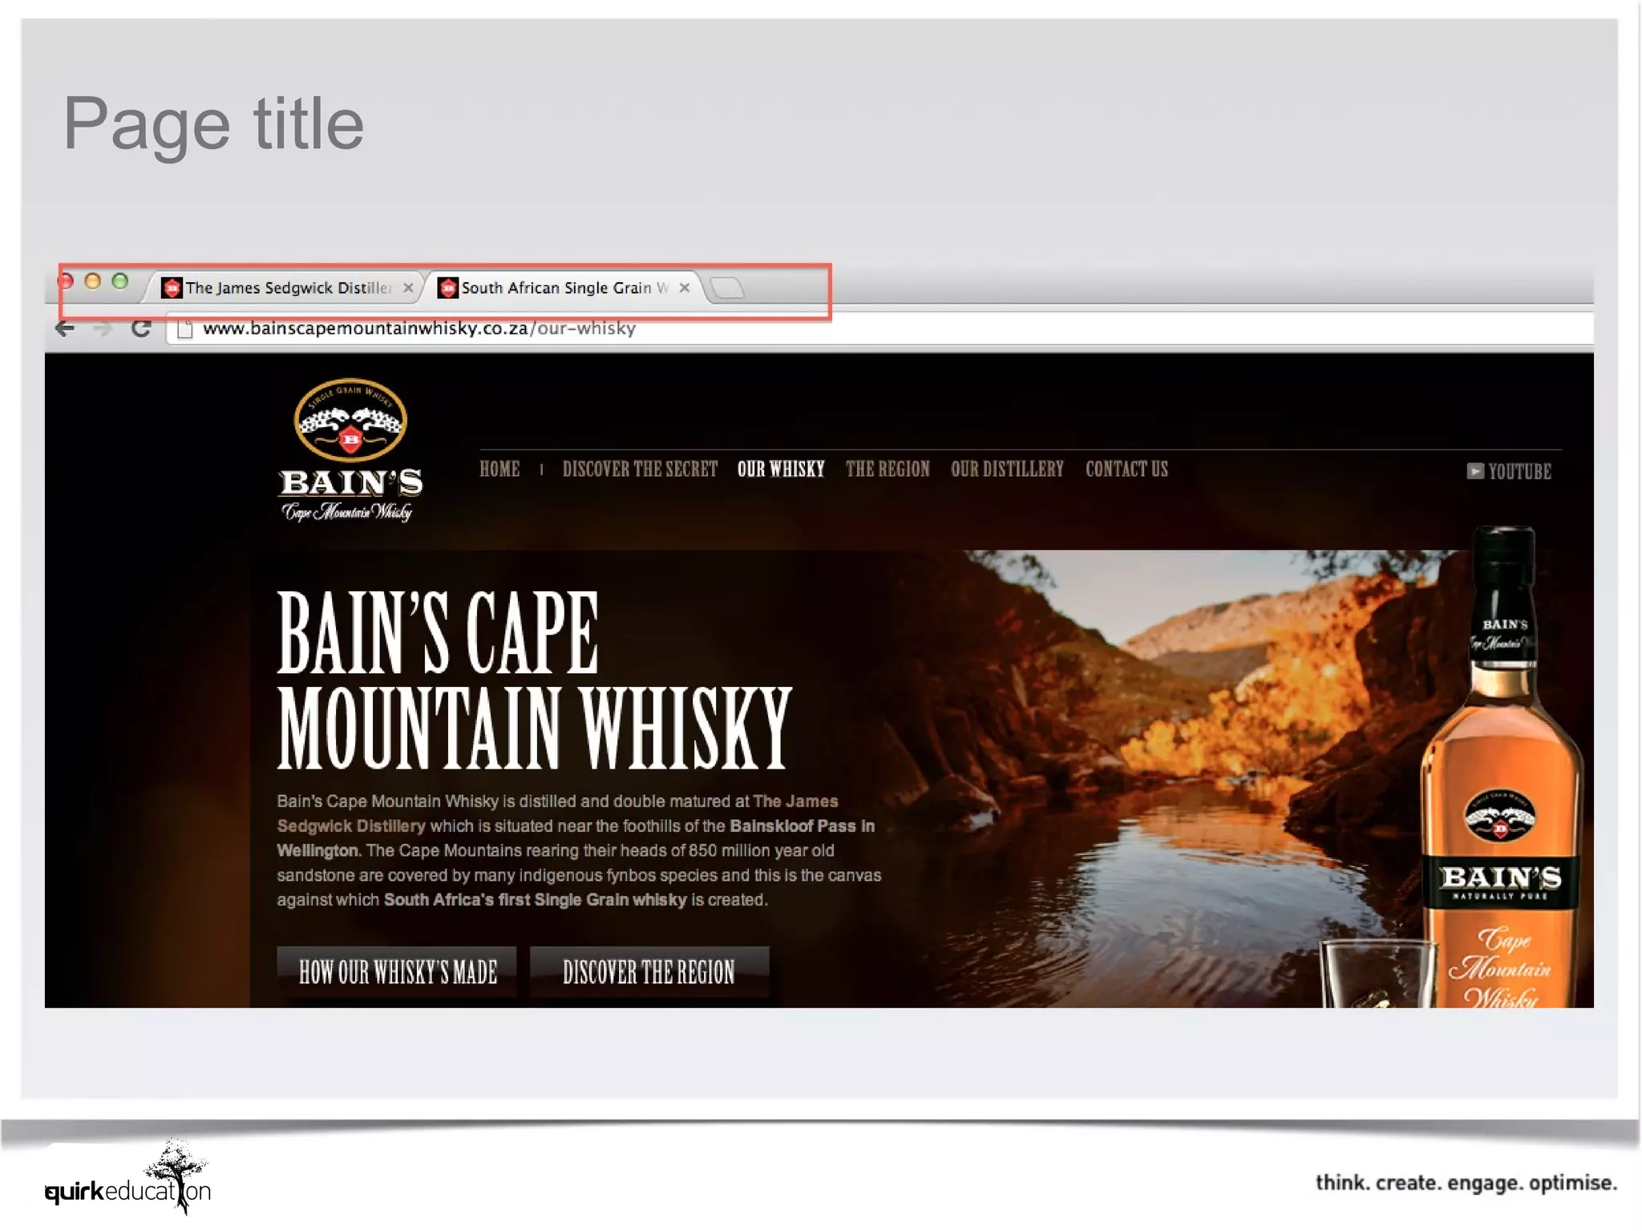This screenshot has height=1231, width=1642.
Task: Visit Our Distillery page
Action: (1007, 470)
